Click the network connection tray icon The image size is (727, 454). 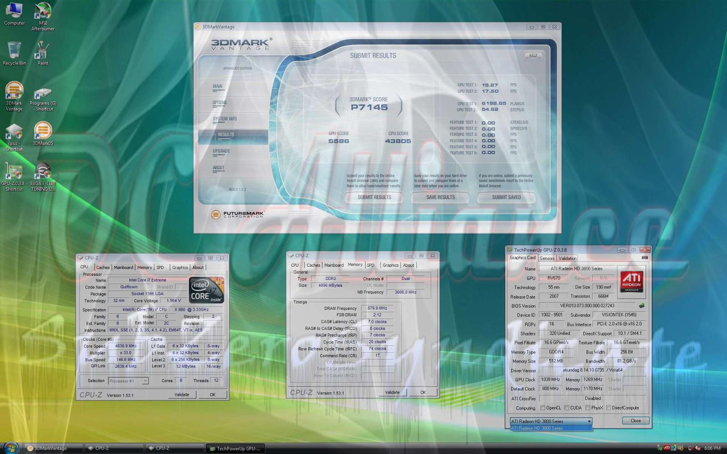click(691, 448)
